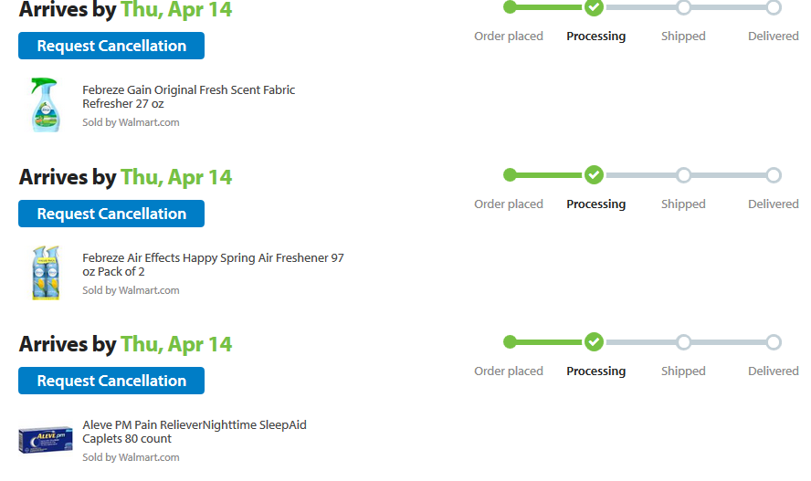Click Shipped step circle on Febreze Air Effects tracker
Screen dimensions: 811x481
683,174
